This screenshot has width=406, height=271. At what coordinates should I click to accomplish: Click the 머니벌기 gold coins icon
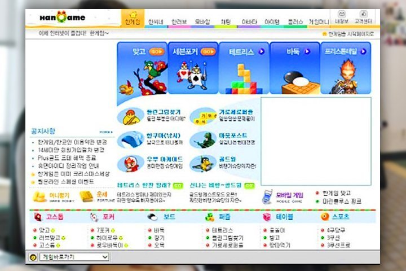39,197
